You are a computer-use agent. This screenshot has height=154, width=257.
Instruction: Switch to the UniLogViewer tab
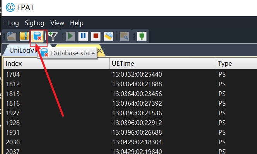tap(23, 50)
